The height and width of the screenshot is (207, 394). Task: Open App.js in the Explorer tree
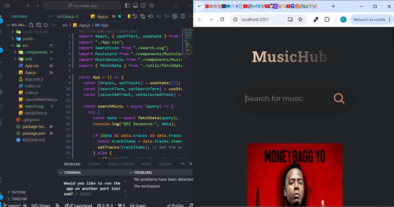click(30, 73)
